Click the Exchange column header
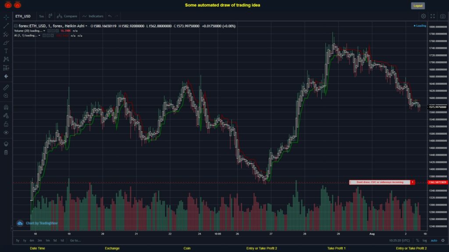Viewport: 449px width, 252px height. [112, 248]
